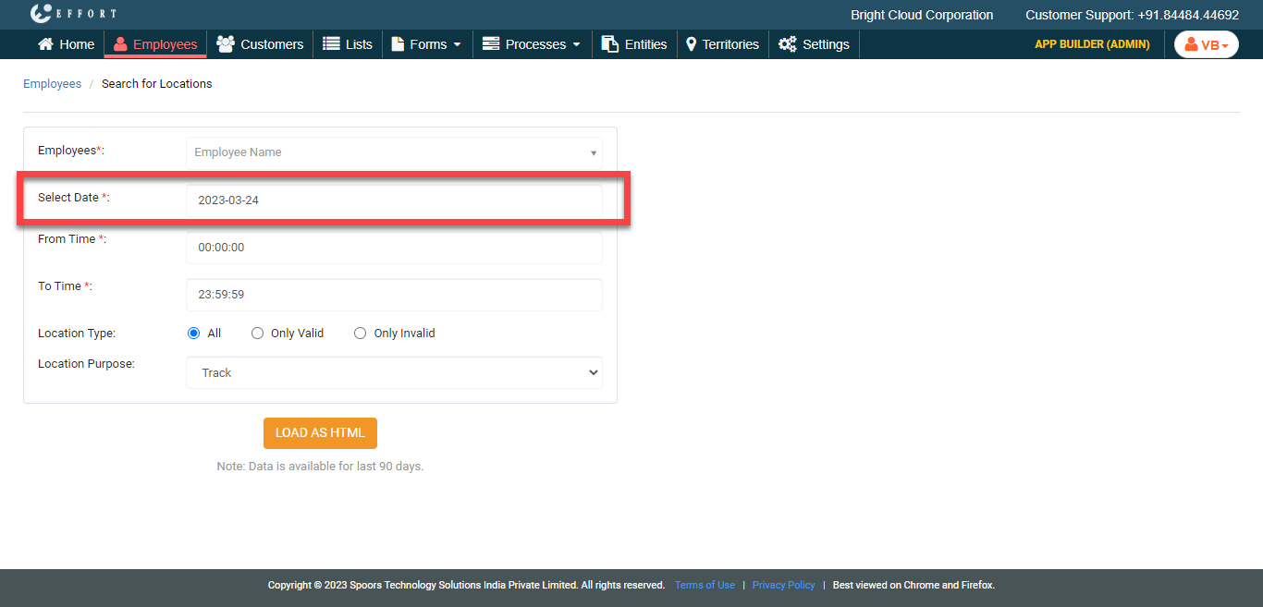Click the Home house icon
The image size is (1263, 607).
pos(45,44)
